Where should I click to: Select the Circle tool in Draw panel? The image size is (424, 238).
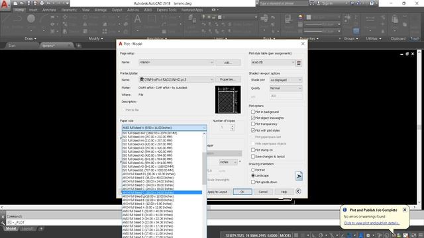pos(31,19)
